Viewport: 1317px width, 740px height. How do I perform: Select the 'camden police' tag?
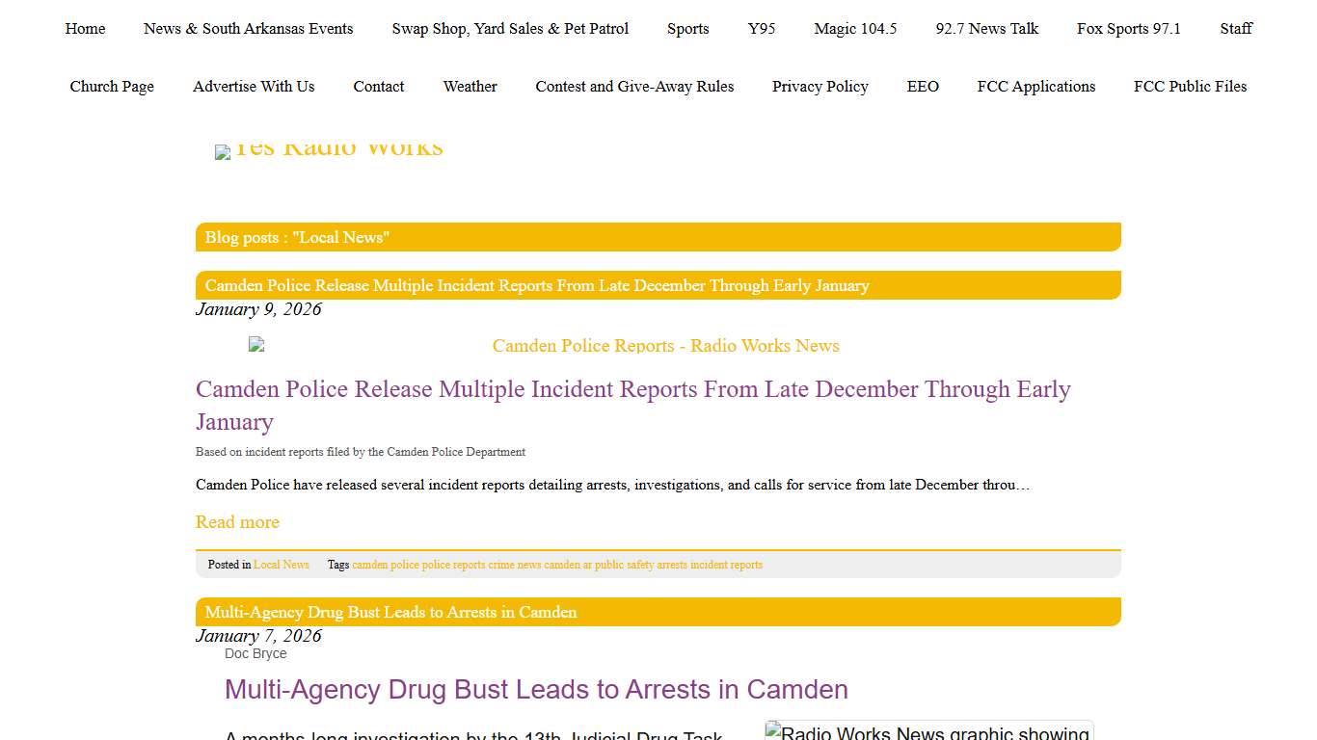(x=388, y=565)
